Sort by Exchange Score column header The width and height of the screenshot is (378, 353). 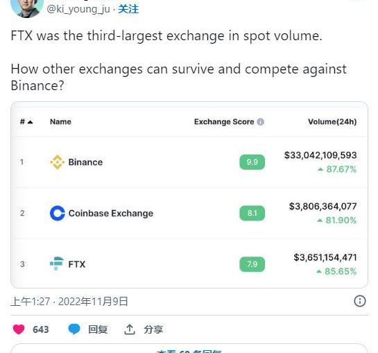pyautogui.click(x=224, y=122)
